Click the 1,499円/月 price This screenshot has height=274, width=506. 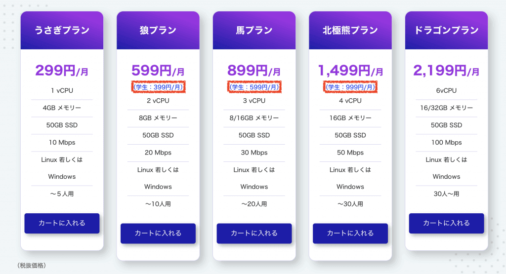[350, 70]
